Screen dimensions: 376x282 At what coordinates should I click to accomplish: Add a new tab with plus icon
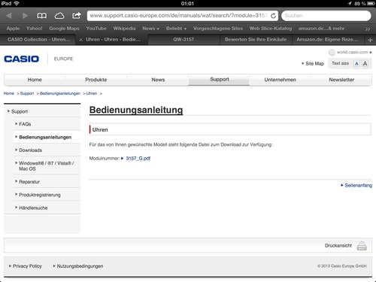point(370,40)
